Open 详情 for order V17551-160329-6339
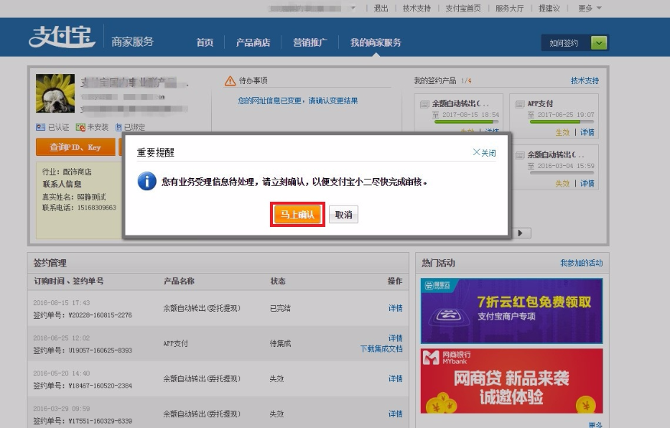The image size is (670, 428). [x=395, y=414]
